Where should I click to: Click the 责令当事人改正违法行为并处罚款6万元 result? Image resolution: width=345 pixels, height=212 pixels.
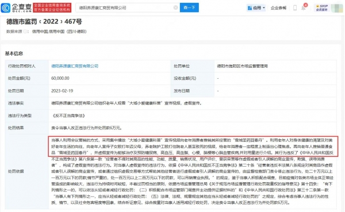point(86,128)
